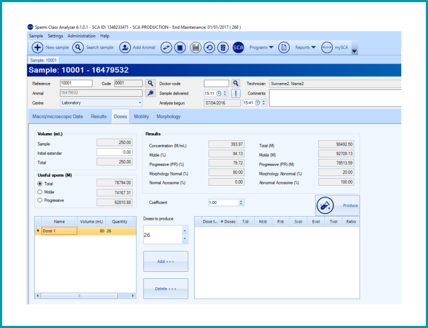Click the clock icon in Sample delivered
This screenshot has height=328, width=428.
tap(219, 94)
